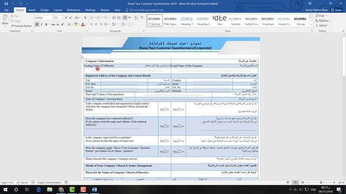Viewport: 346px width, 194px height.
Task: Toggle bold formatting
Action: pos(37,24)
